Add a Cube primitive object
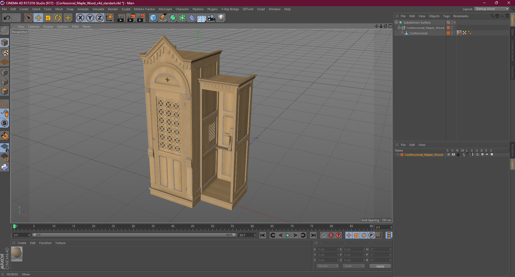The height and width of the screenshot is (277, 515). pos(153,18)
